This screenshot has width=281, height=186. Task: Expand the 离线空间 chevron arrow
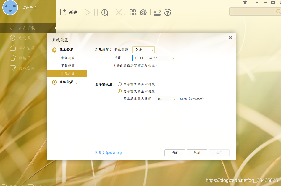[x=7, y=68]
